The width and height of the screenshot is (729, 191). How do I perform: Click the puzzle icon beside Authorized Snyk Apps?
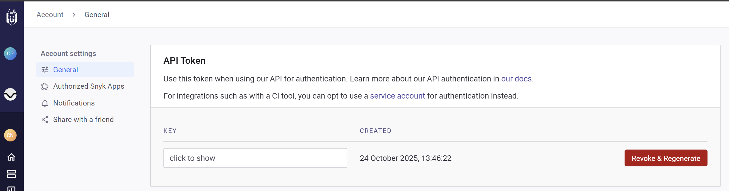(x=45, y=86)
